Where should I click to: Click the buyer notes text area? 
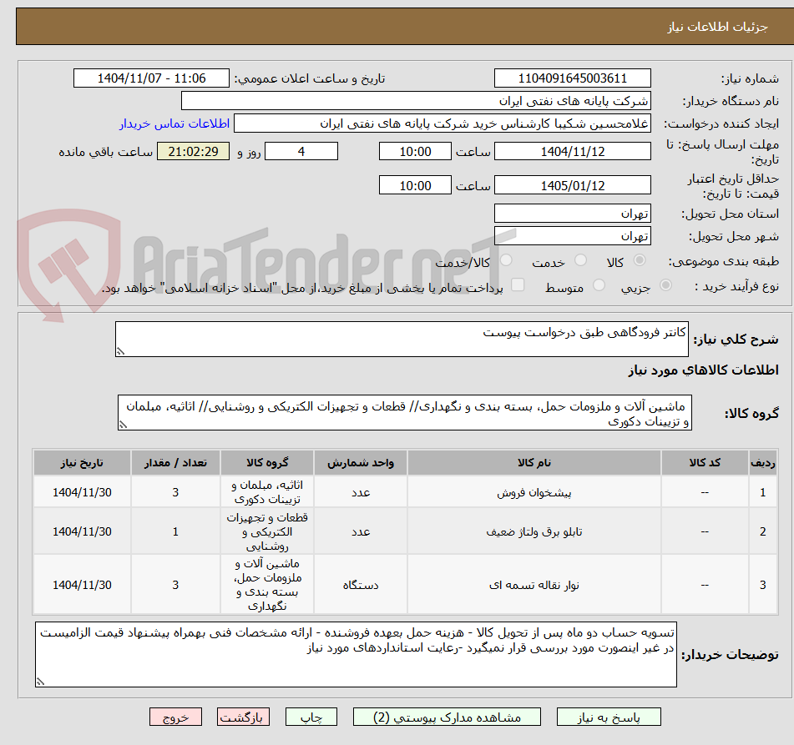click(x=356, y=654)
